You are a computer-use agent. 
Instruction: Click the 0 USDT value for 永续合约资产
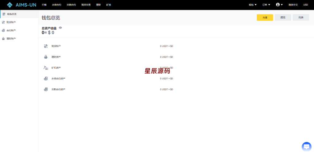click(x=167, y=79)
